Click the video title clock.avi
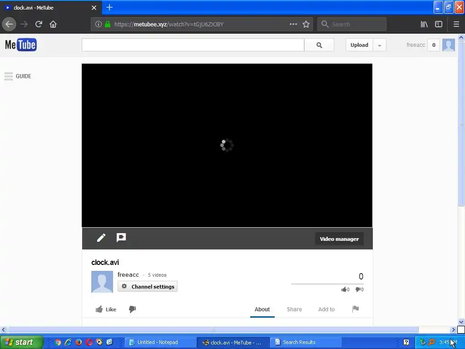The width and height of the screenshot is (465, 349). (x=105, y=262)
